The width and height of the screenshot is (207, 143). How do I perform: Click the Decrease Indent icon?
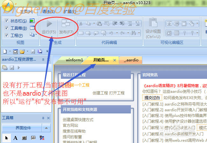pyautogui.click(x=122, y=24)
